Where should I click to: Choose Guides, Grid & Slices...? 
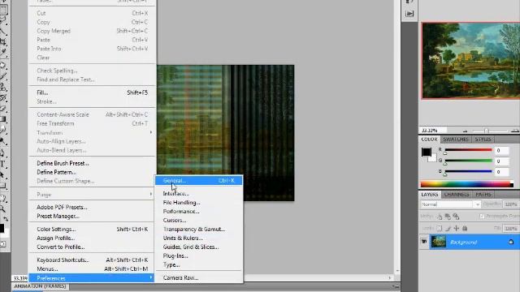[191, 247]
